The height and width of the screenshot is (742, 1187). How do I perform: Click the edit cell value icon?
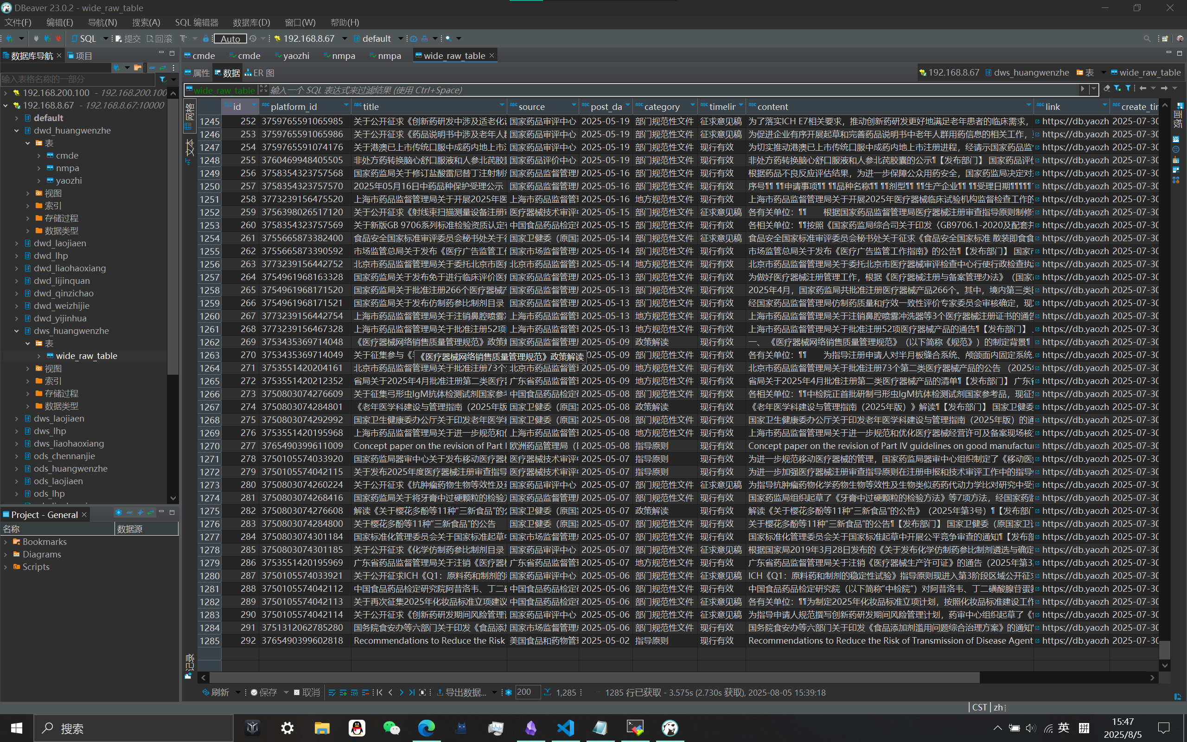click(x=332, y=692)
